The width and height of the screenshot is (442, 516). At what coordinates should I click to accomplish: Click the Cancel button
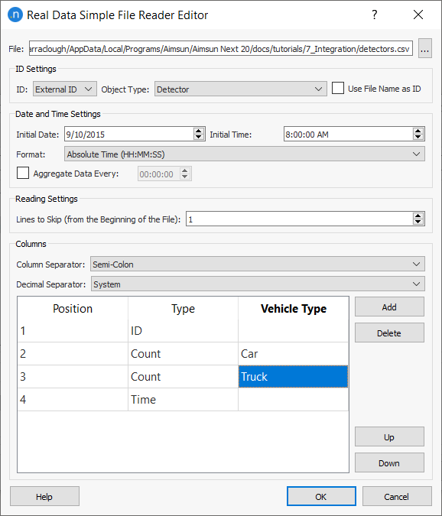397,496
